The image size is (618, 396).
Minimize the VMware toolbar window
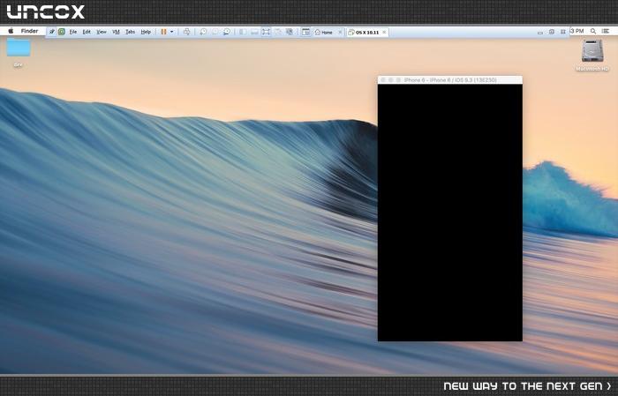540,33
